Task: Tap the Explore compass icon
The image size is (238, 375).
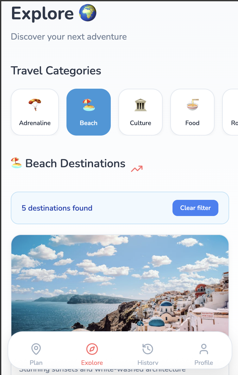Action: pyautogui.click(x=92, y=349)
